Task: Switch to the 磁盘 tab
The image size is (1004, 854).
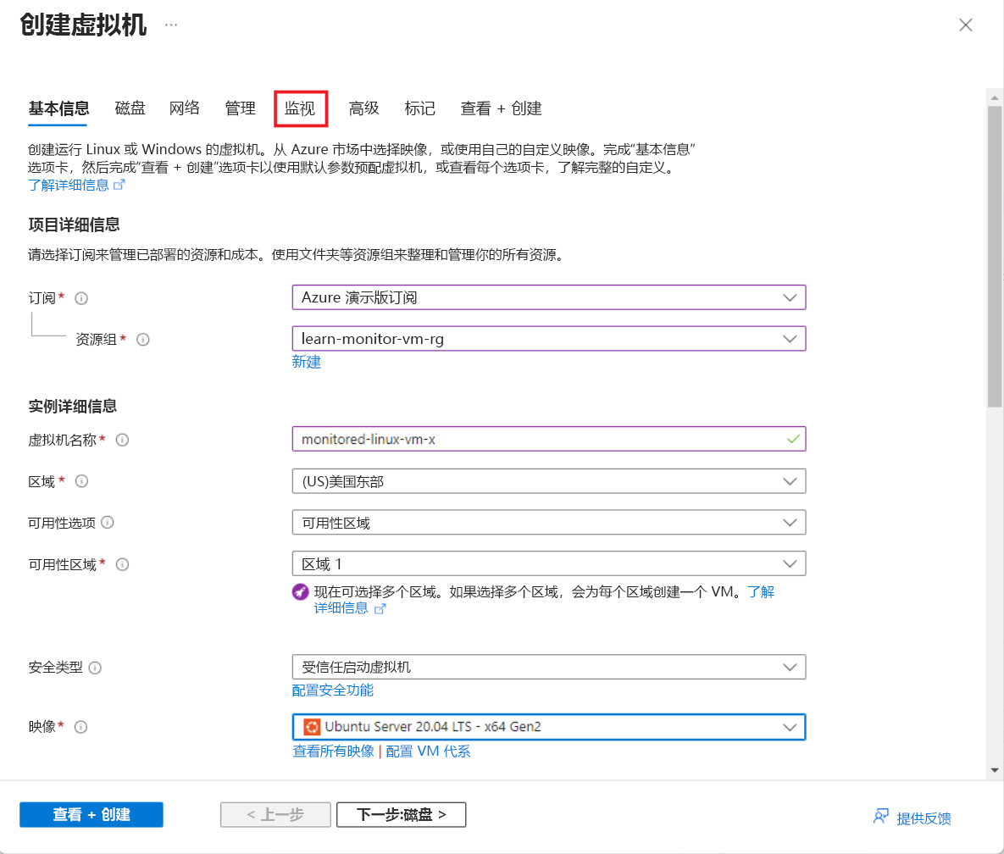Action: 130,108
